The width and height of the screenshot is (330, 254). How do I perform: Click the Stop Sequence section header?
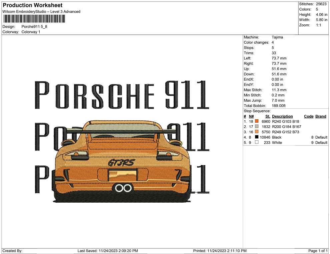pyautogui.click(x=257, y=111)
